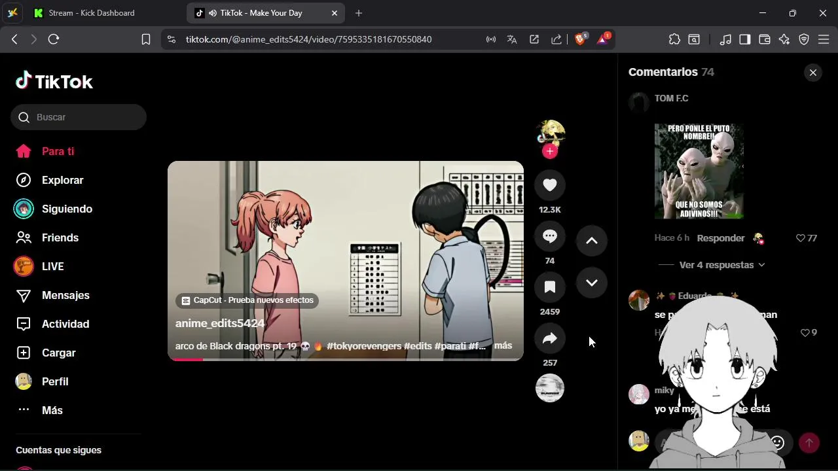Open #tokyorevengers hashtag
The image size is (838, 471).
click(363, 345)
